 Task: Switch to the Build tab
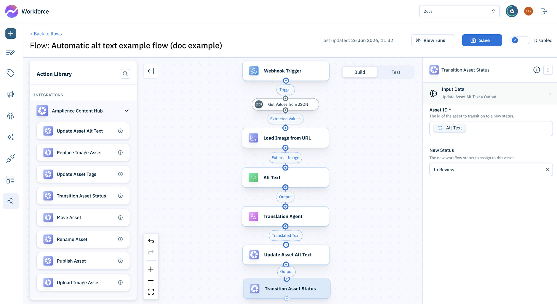(x=360, y=72)
